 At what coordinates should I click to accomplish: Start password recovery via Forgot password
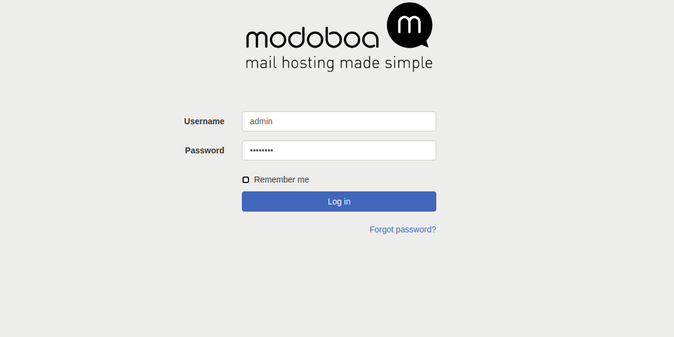pyautogui.click(x=402, y=229)
